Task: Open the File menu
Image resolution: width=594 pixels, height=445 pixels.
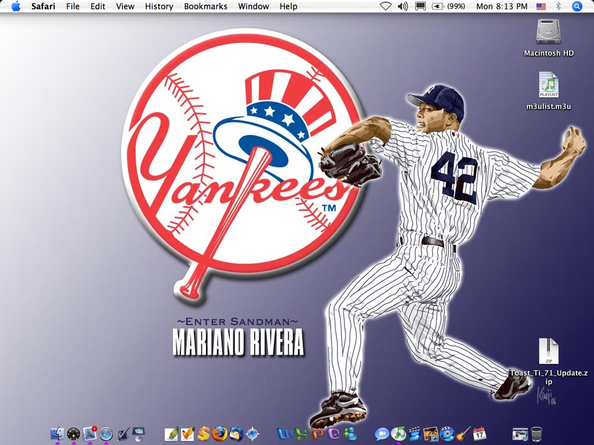Action: click(x=73, y=6)
